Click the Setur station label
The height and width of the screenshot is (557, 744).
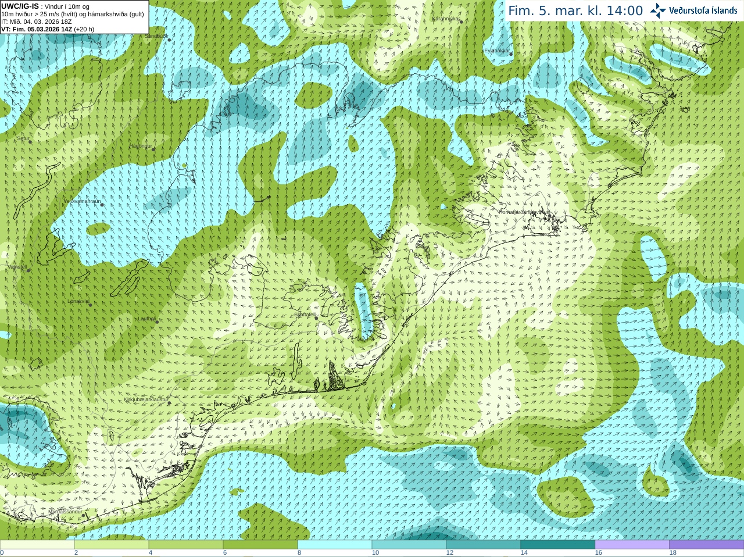coord(23,138)
